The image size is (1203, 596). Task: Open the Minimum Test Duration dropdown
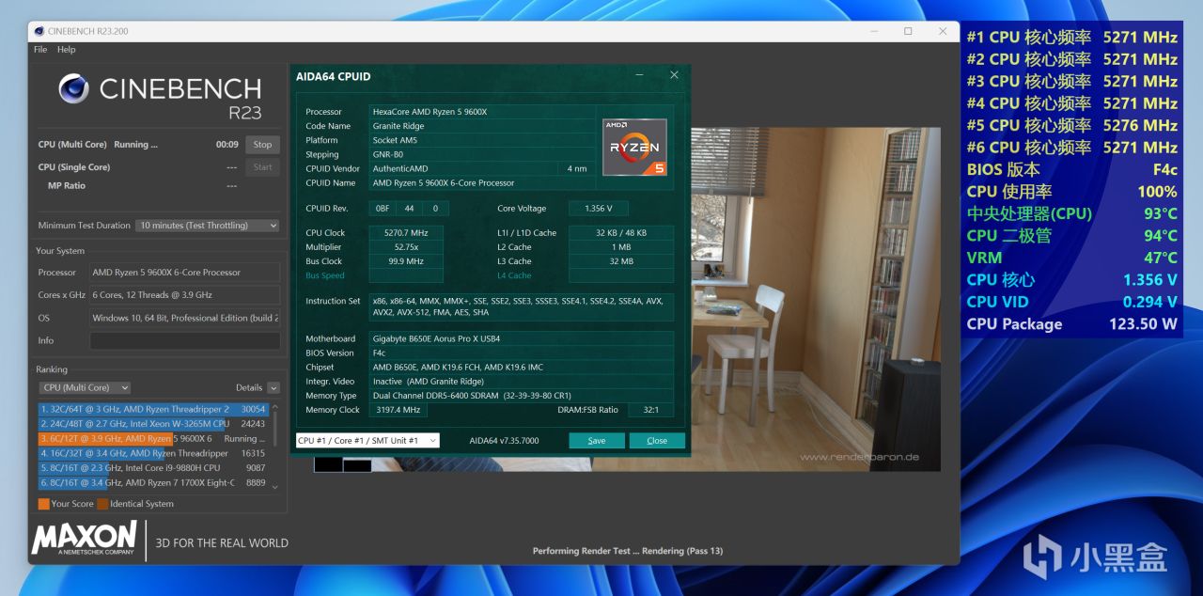209,226
